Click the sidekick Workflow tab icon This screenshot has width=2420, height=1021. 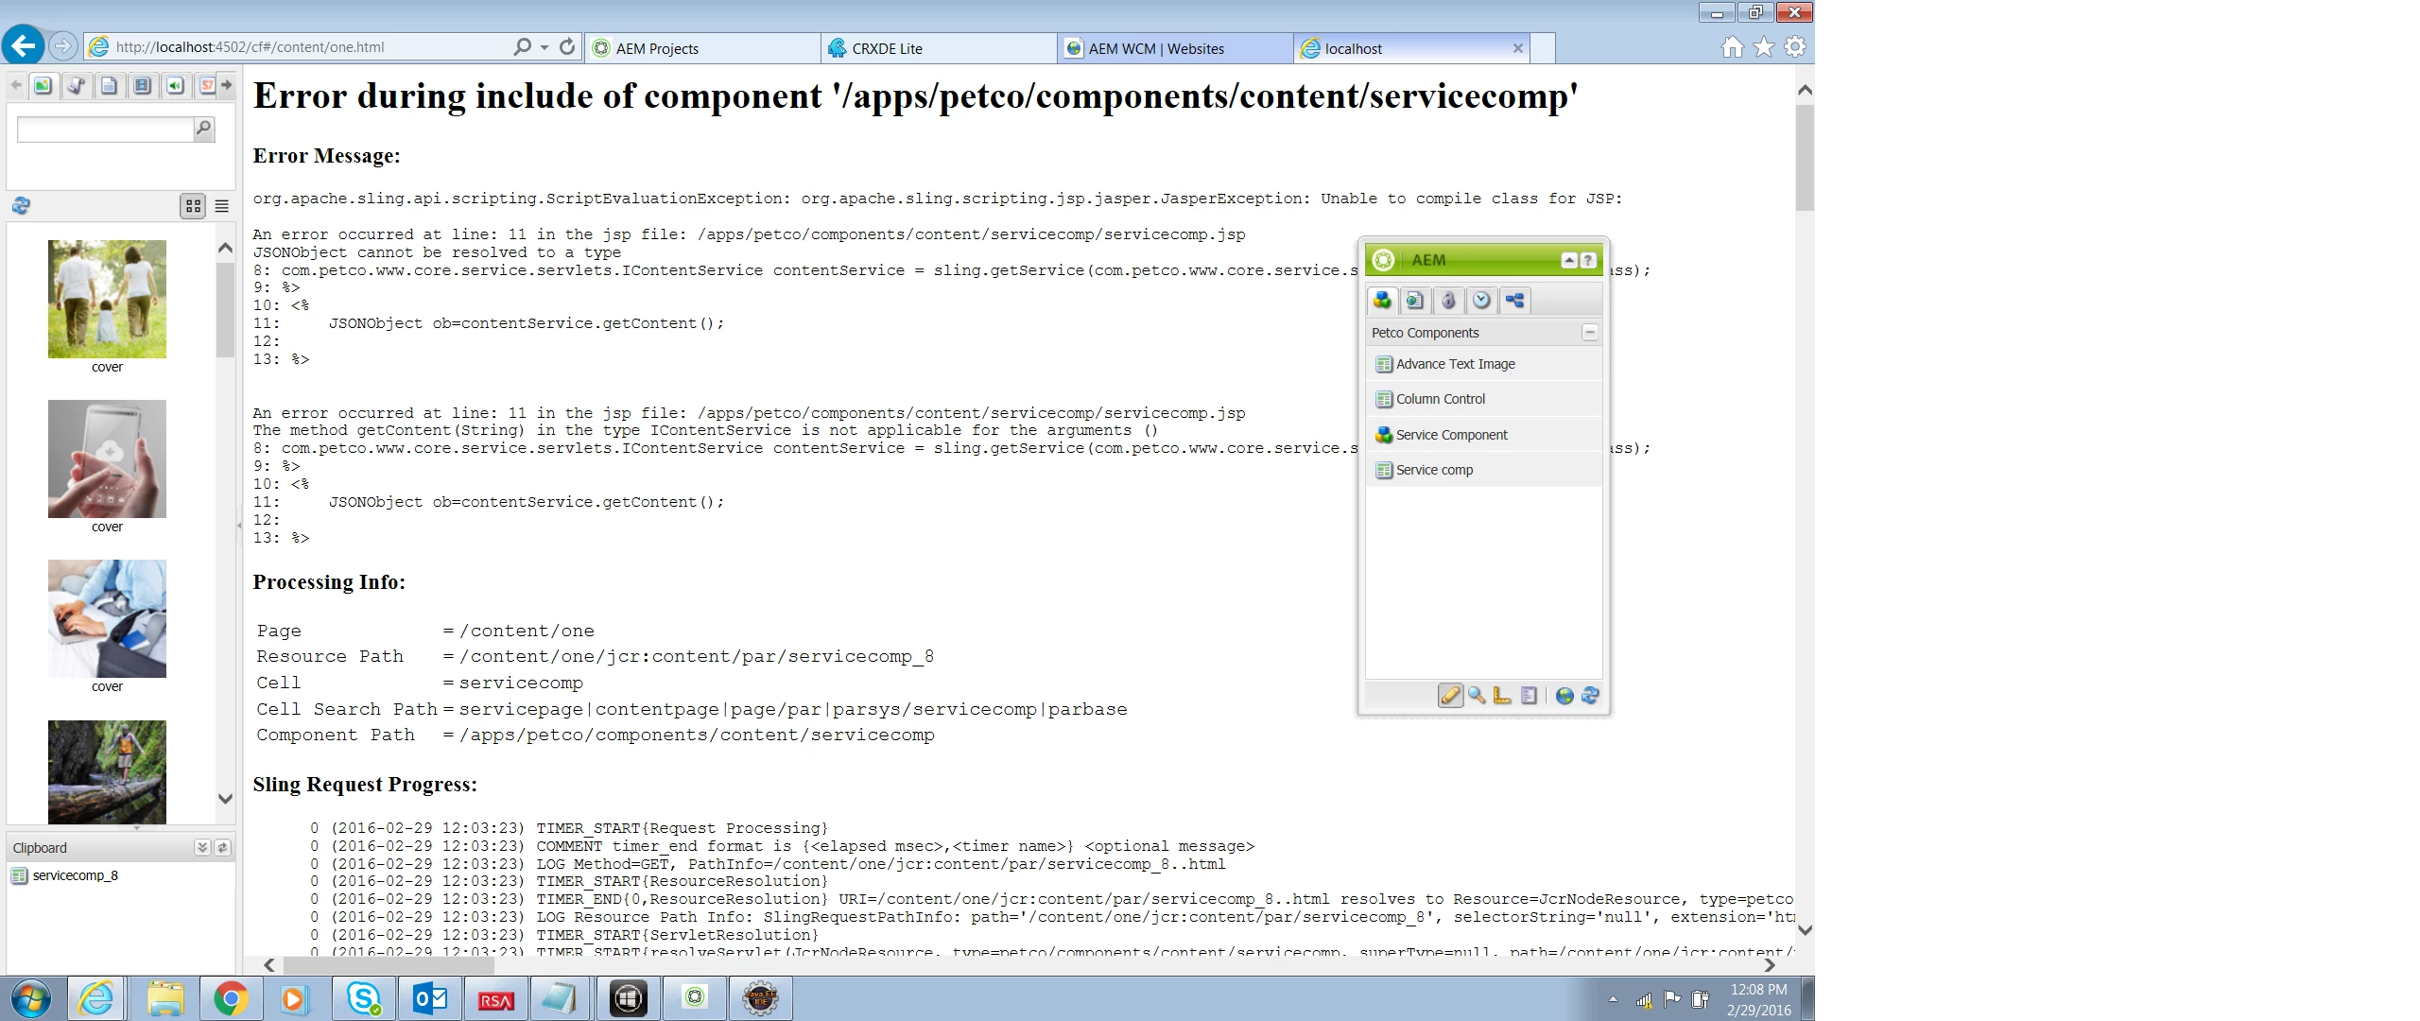tap(1514, 301)
